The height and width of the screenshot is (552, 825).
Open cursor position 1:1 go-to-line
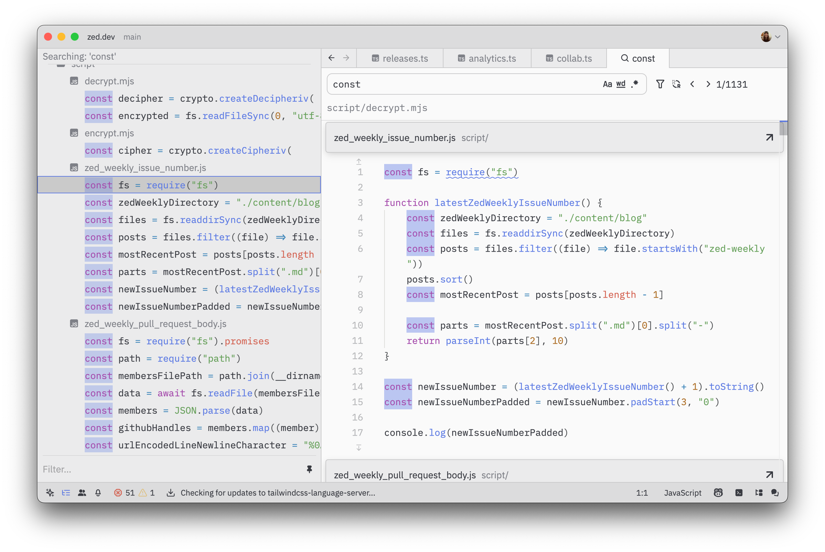(642, 493)
